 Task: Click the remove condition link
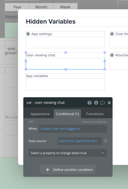click(x=94, y=122)
